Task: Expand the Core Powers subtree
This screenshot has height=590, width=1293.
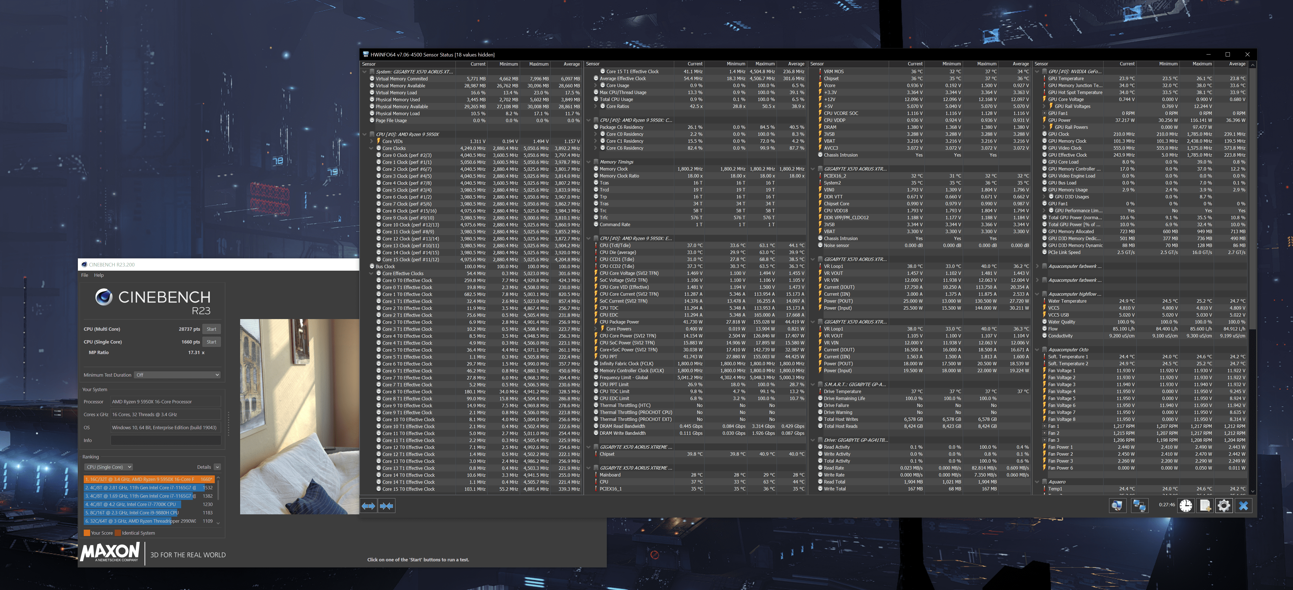Action: (x=595, y=329)
